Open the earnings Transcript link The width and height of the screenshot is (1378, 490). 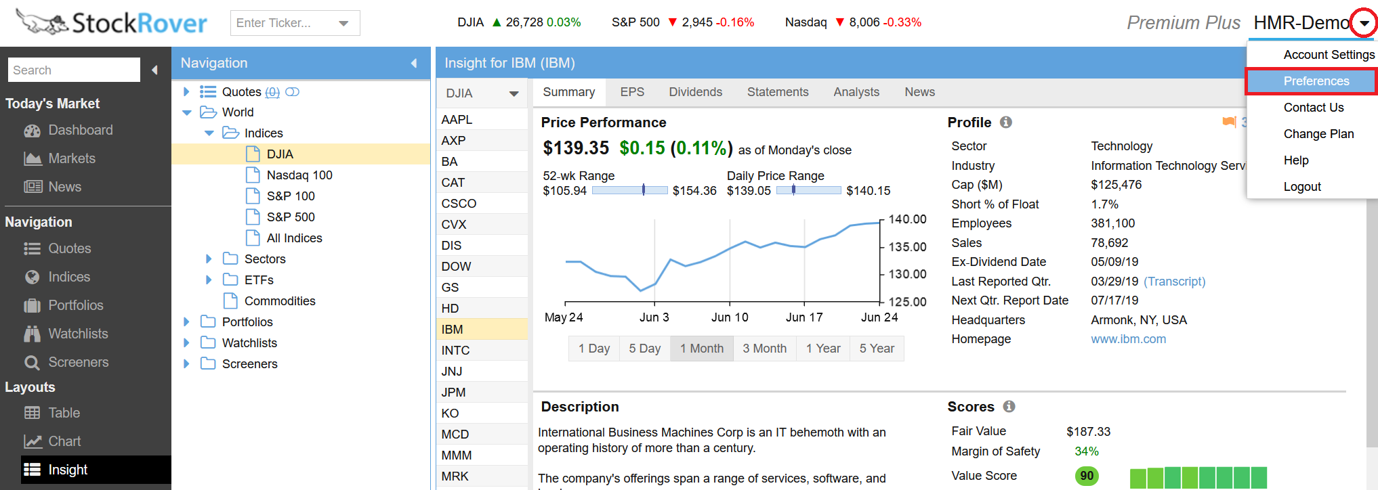(1174, 282)
